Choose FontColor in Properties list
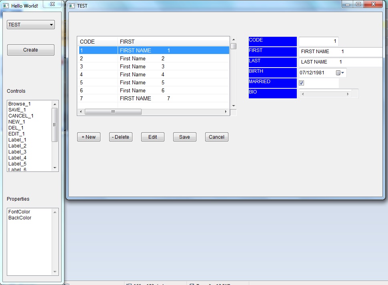The image size is (388, 285). [x=19, y=212]
